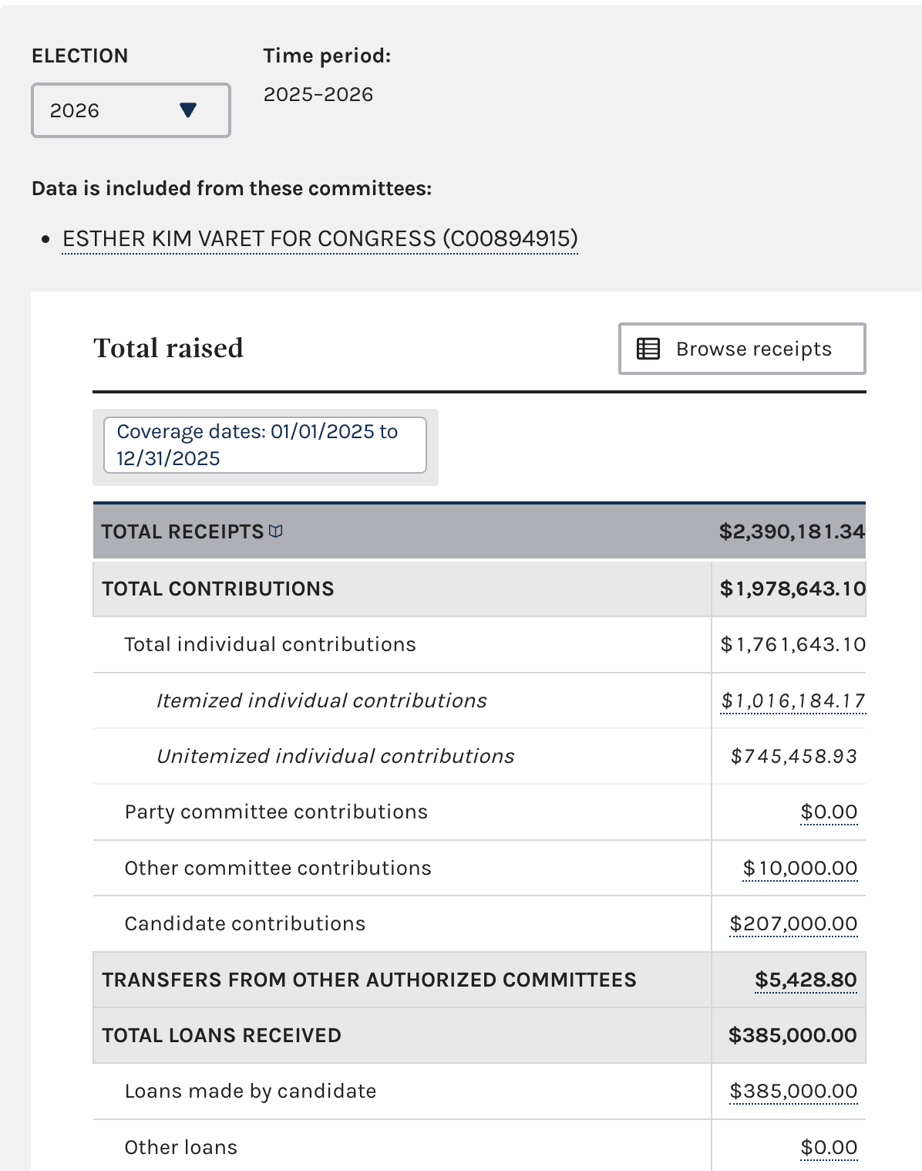
Task: Open Esther Kim Varet for Congress committee link
Action: [320, 239]
